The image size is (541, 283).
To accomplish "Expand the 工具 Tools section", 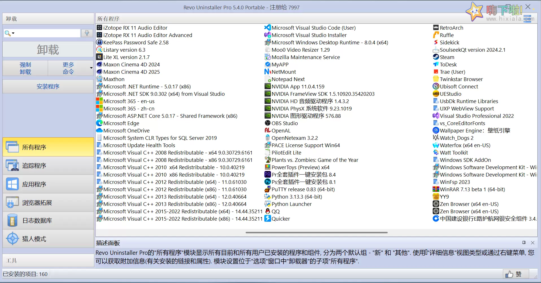I will (x=11, y=260).
